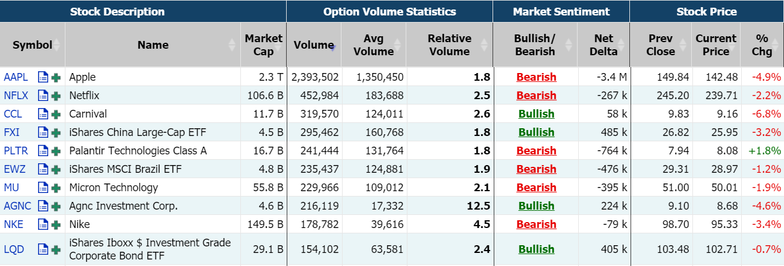The image size is (784, 266).
Task: Open the AAPL symbol link
Action: point(16,77)
